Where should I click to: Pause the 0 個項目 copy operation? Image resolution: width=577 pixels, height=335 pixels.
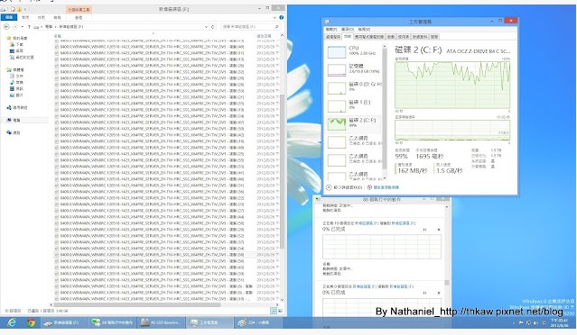click(x=424, y=293)
